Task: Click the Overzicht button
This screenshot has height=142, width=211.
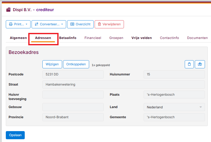Action: pos(80,24)
